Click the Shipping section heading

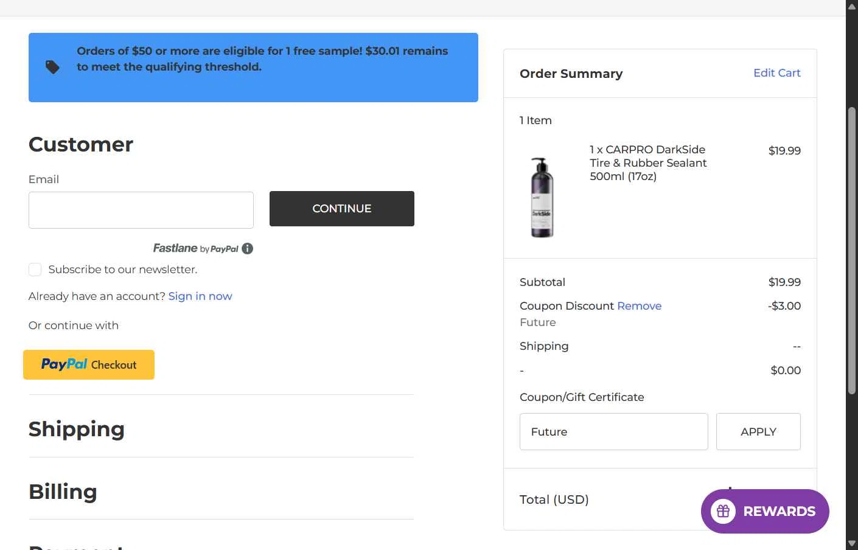(x=77, y=429)
